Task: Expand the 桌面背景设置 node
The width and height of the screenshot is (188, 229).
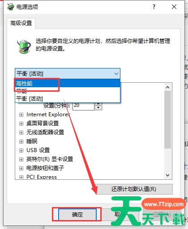Action: pos(21,123)
